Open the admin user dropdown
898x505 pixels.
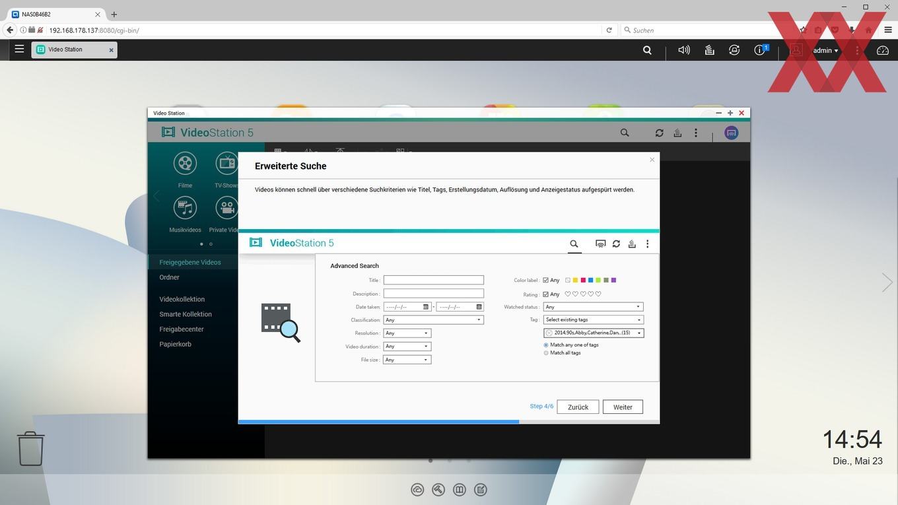click(x=825, y=50)
